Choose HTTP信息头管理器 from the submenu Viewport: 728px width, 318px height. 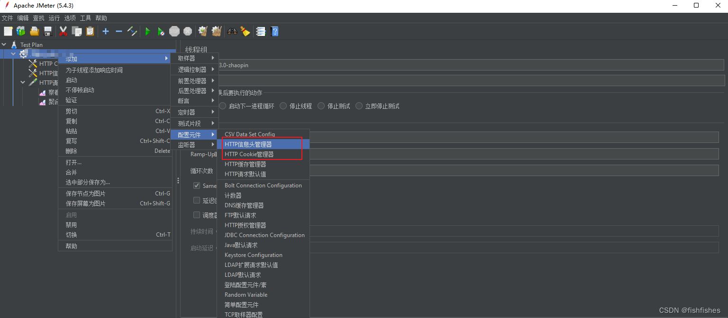[263, 144]
